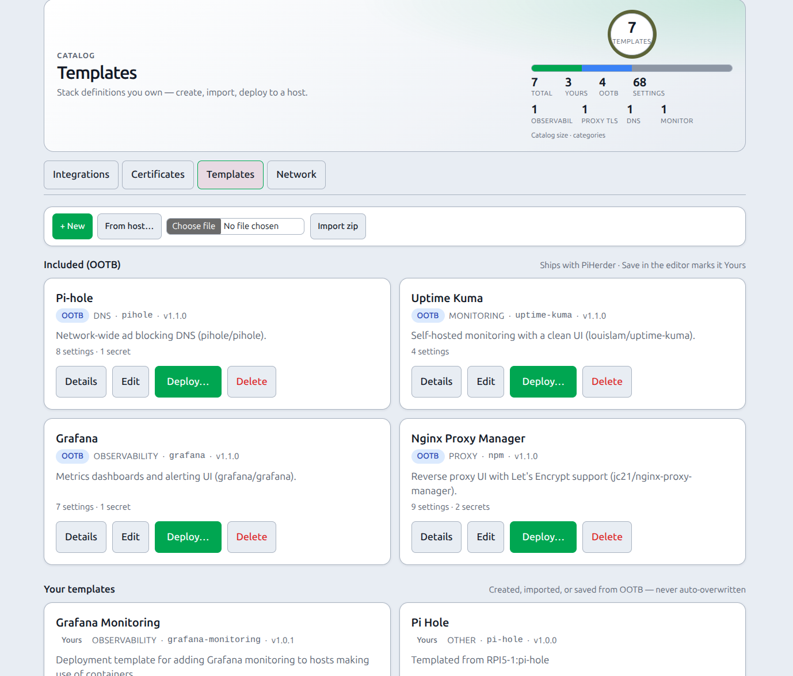This screenshot has width=793, height=676.
Task: Deploy the Grafana template
Action: [188, 537]
